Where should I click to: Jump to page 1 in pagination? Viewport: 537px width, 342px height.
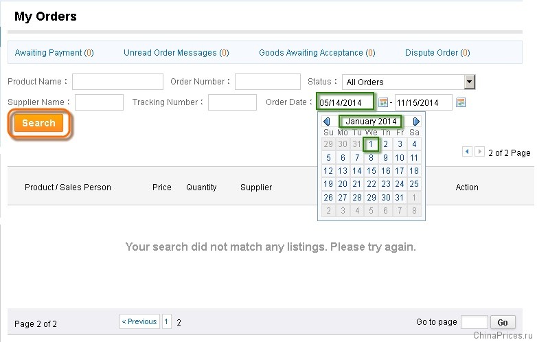click(x=166, y=321)
